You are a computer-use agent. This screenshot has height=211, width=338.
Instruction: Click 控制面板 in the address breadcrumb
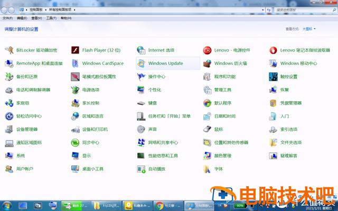tap(36, 9)
